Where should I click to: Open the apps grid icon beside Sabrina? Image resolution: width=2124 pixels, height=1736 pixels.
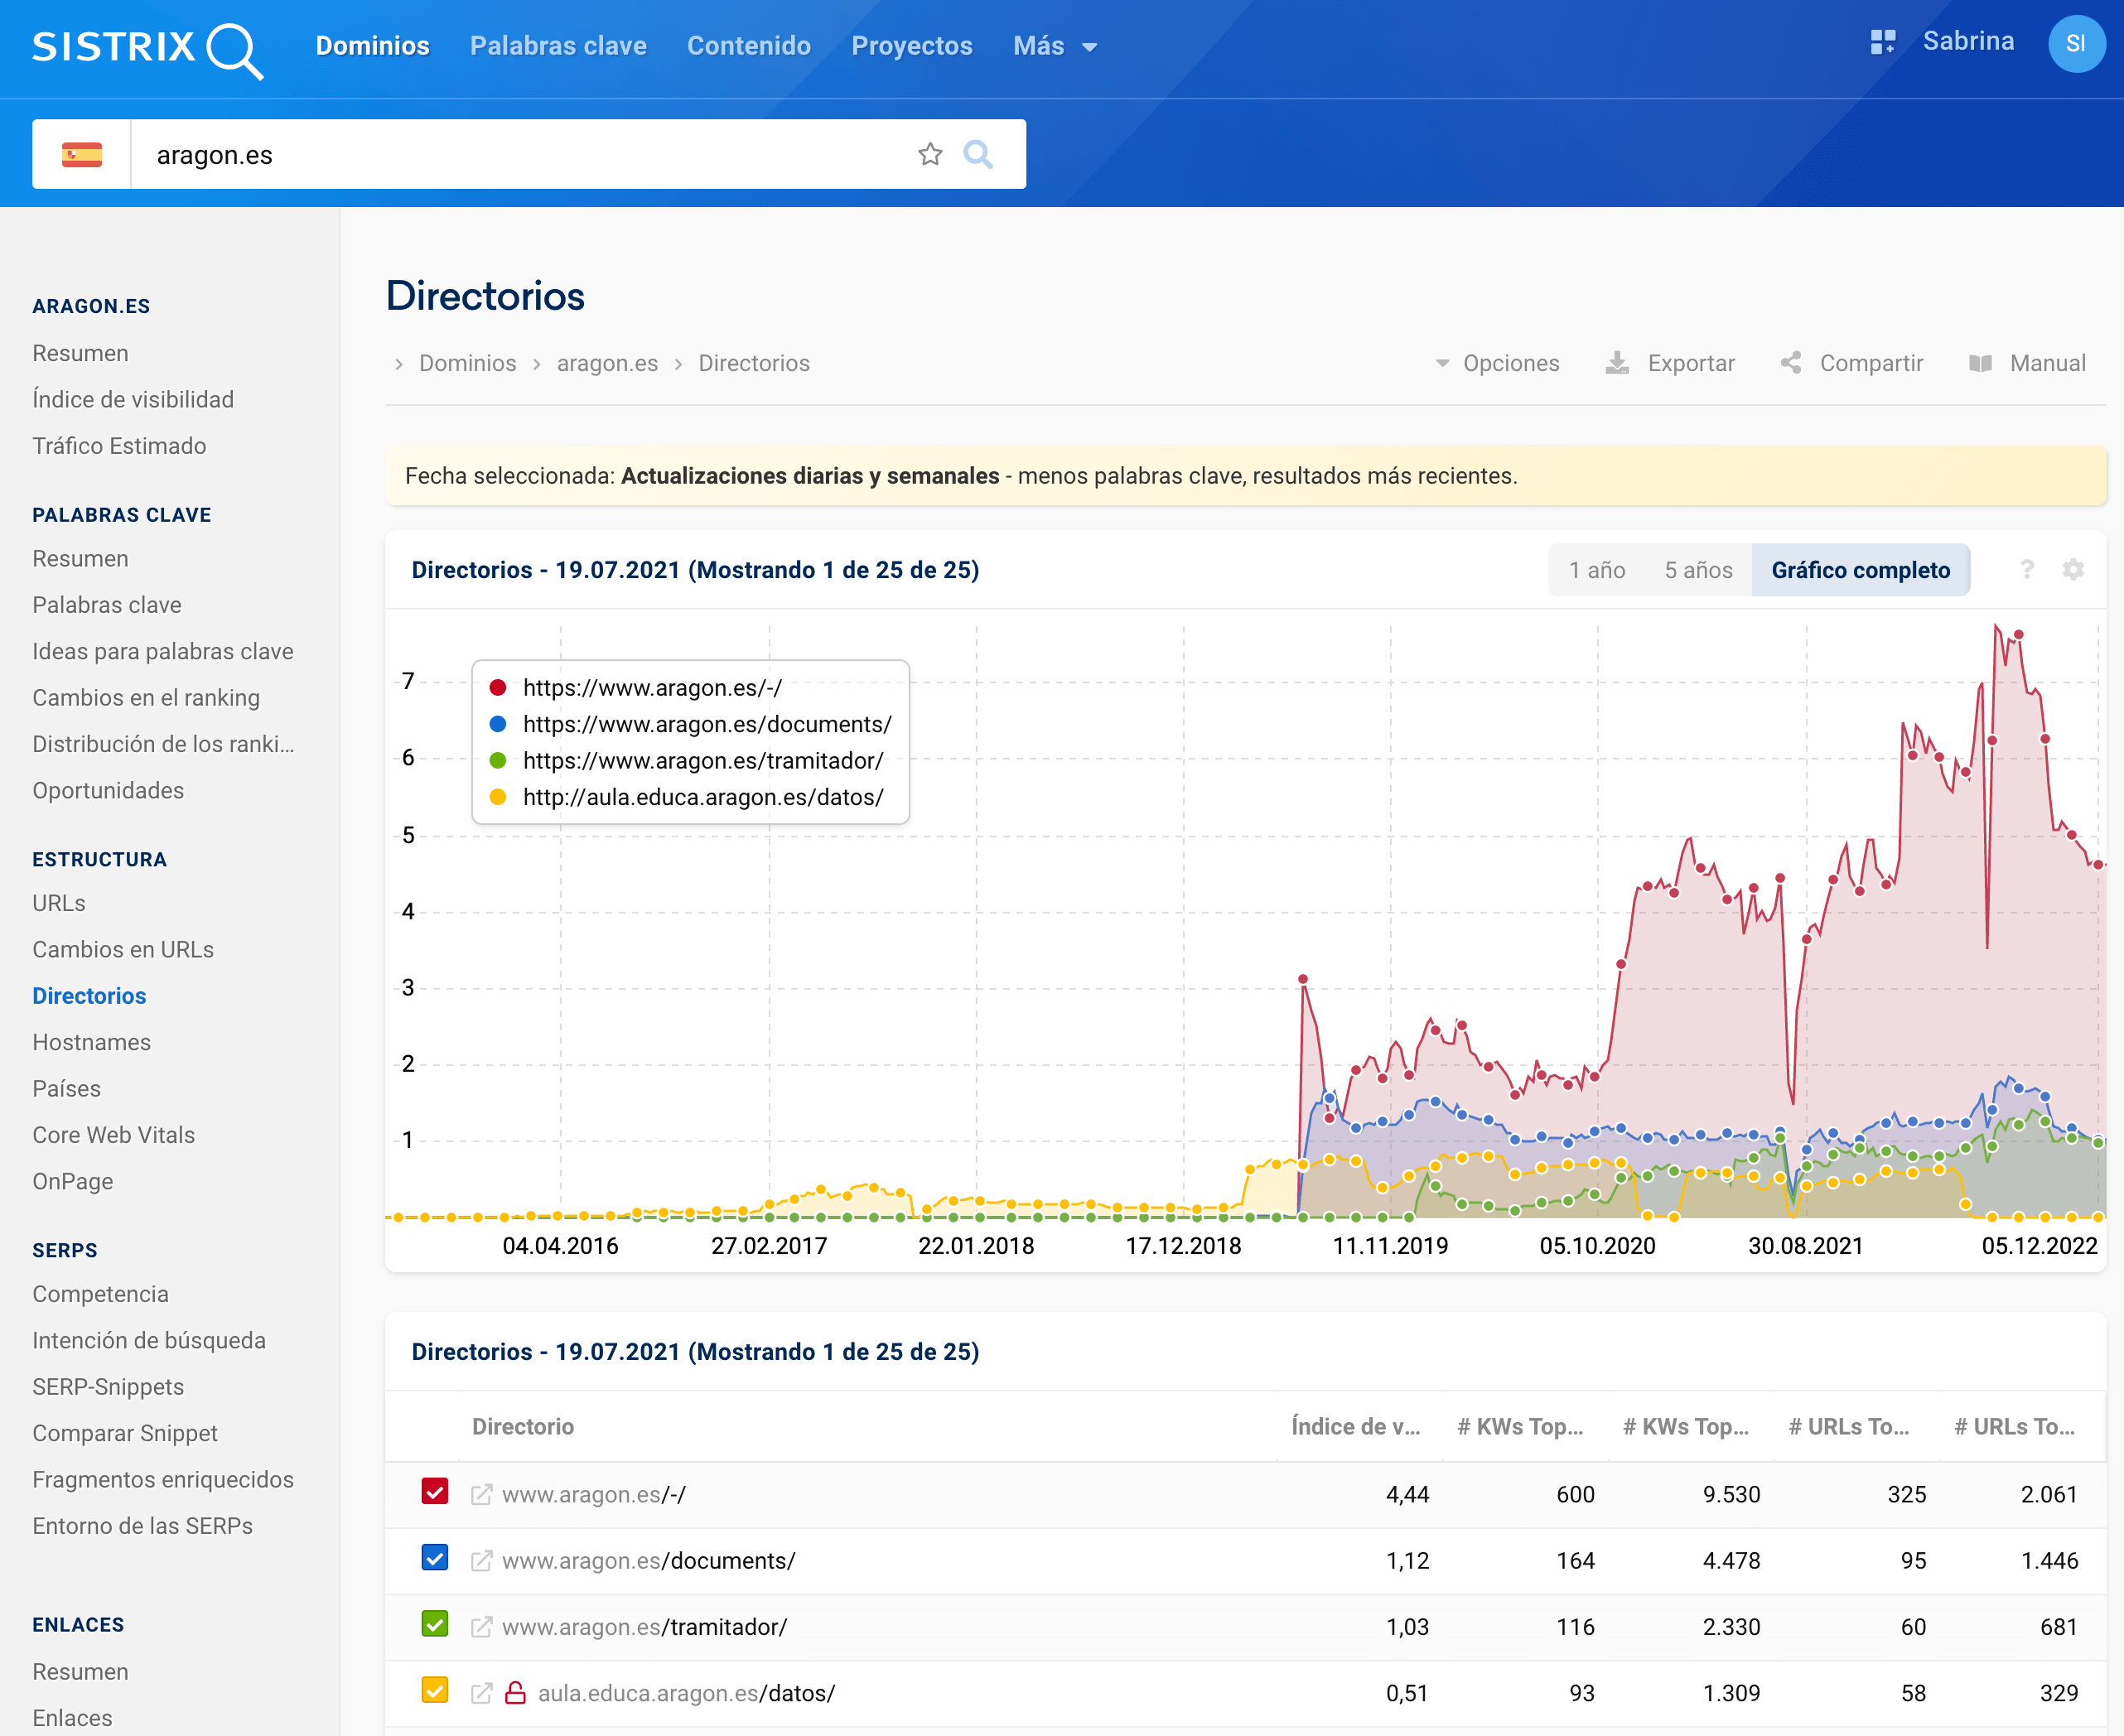click(x=1882, y=42)
